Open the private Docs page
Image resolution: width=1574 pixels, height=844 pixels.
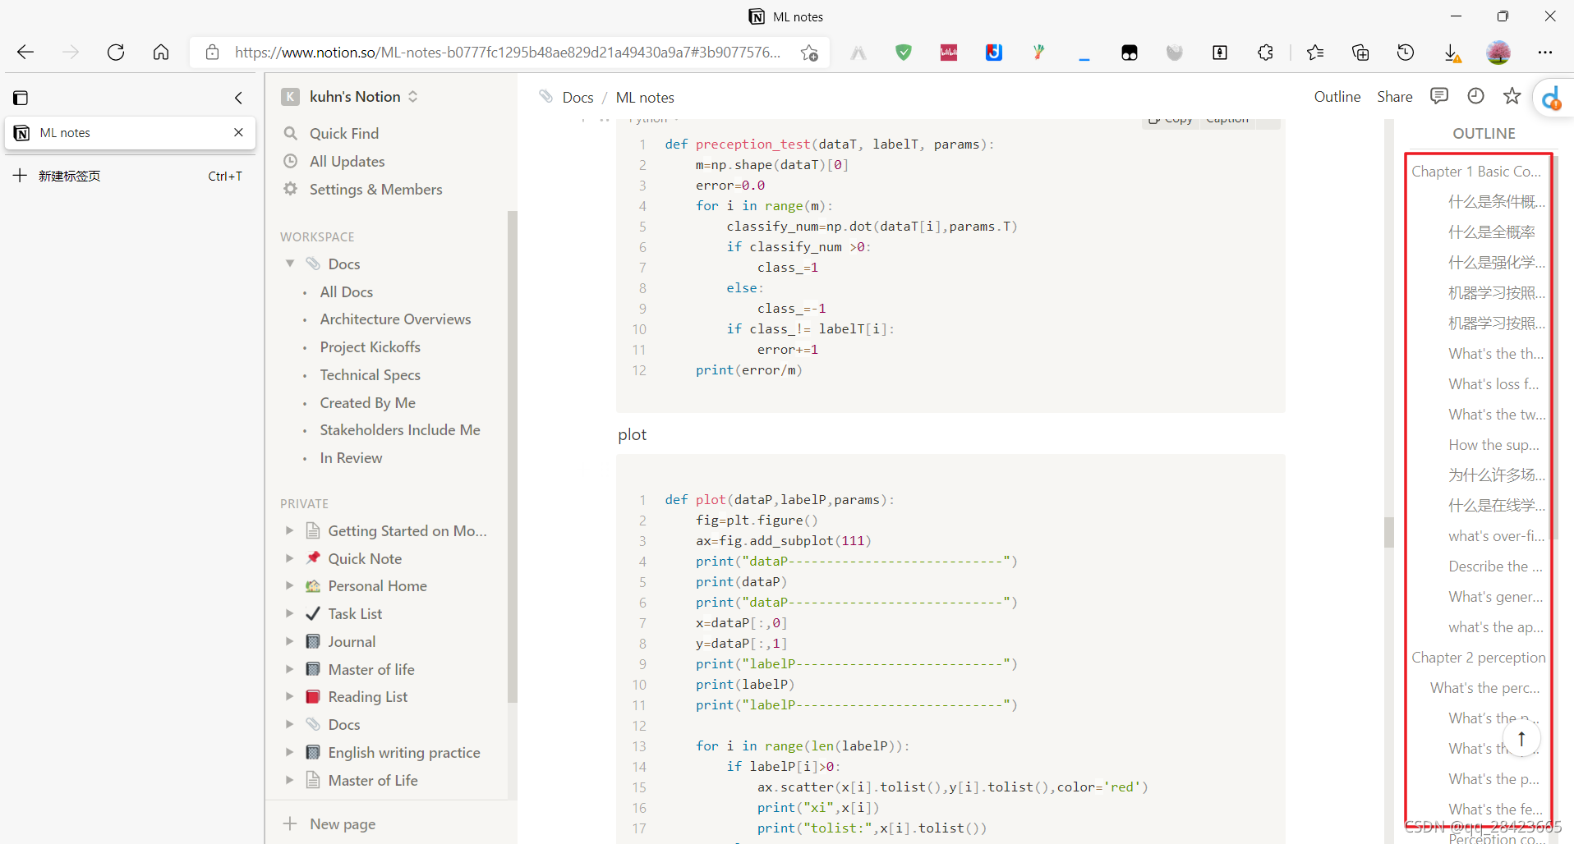343,724
